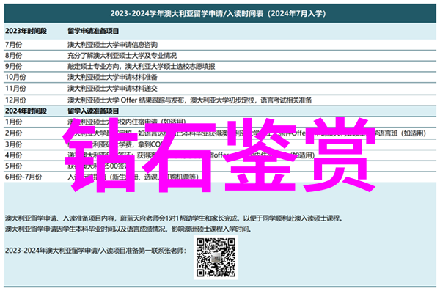Select the header cell '2024年时间段'
The image size is (440, 291).
[26, 111]
